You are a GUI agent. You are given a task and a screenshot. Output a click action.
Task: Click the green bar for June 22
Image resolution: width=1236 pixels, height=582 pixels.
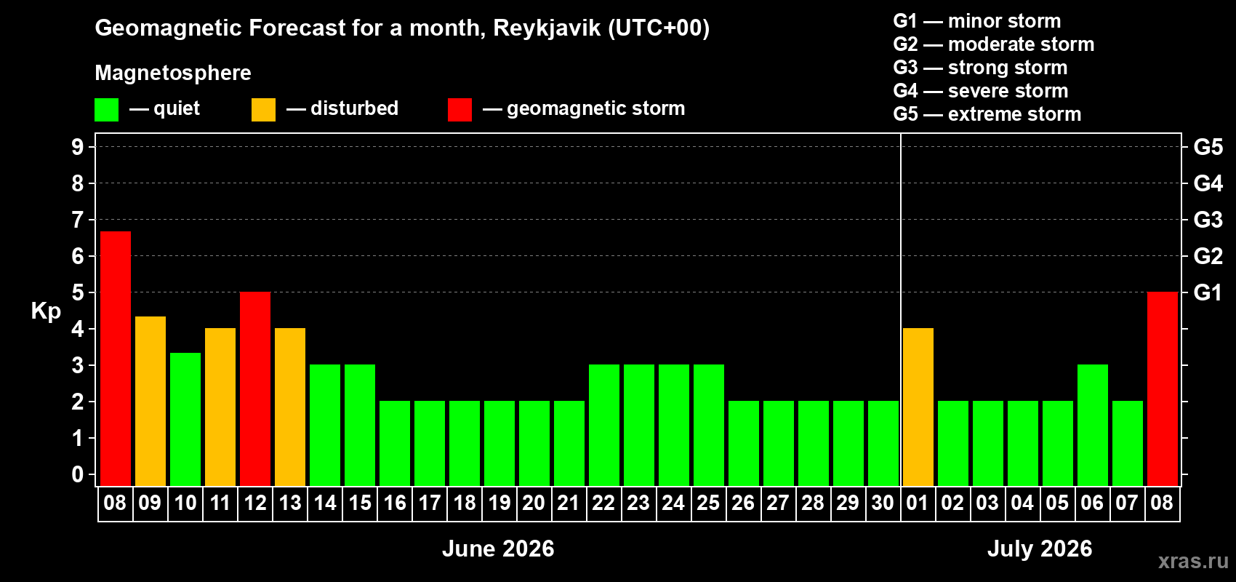[x=604, y=425]
